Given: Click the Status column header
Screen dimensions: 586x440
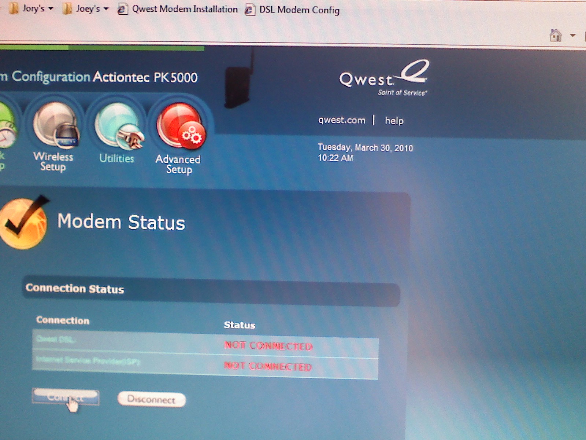Looking at the screenshot, I should click(240, 325).
